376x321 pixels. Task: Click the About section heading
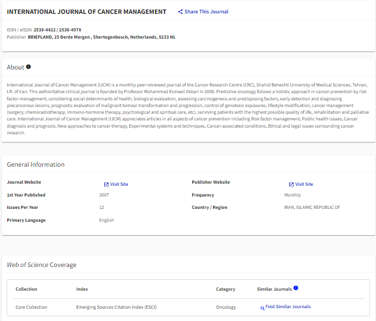click(x=15, y=67)
